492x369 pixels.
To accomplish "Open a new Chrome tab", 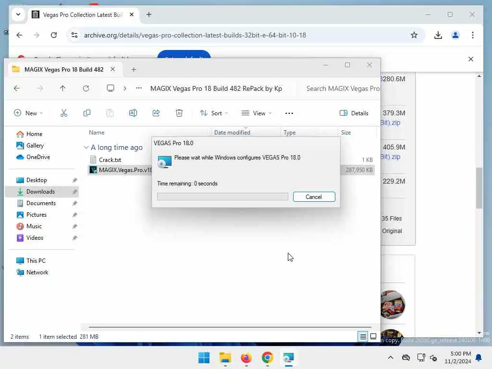I will (149, 14).
